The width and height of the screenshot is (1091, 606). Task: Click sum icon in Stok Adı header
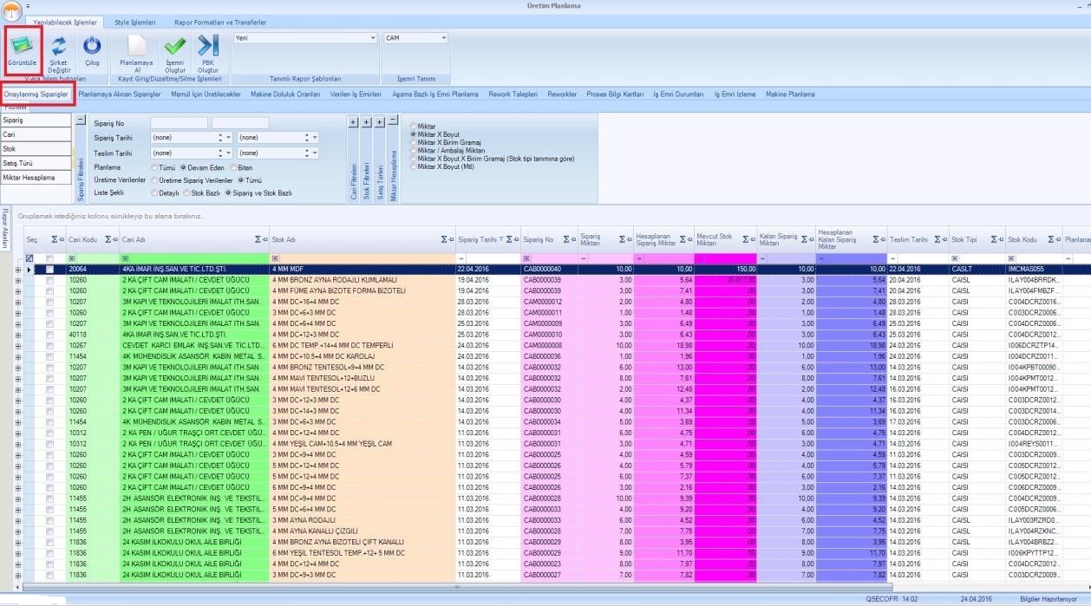tap(446, 239)
